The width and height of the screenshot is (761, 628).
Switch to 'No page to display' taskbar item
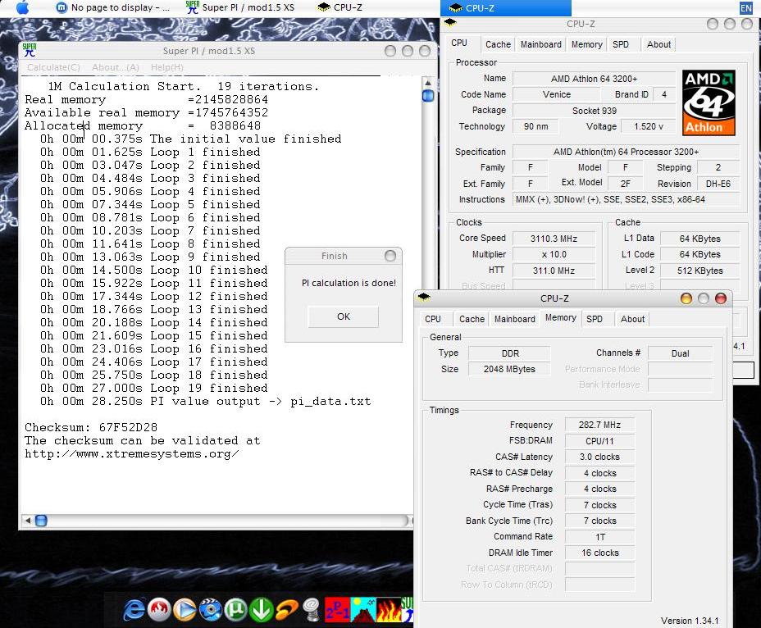(113, 7)
